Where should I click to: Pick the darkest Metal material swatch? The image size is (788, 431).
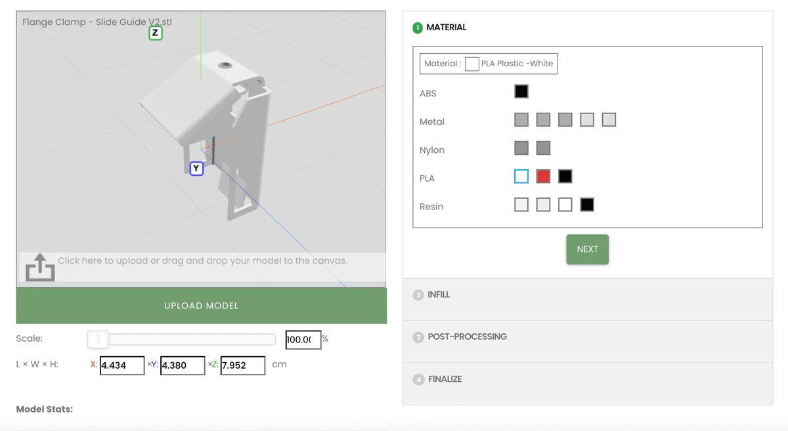click(521, 119)
